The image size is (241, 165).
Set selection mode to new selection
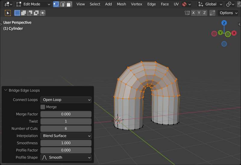point(17,13)
